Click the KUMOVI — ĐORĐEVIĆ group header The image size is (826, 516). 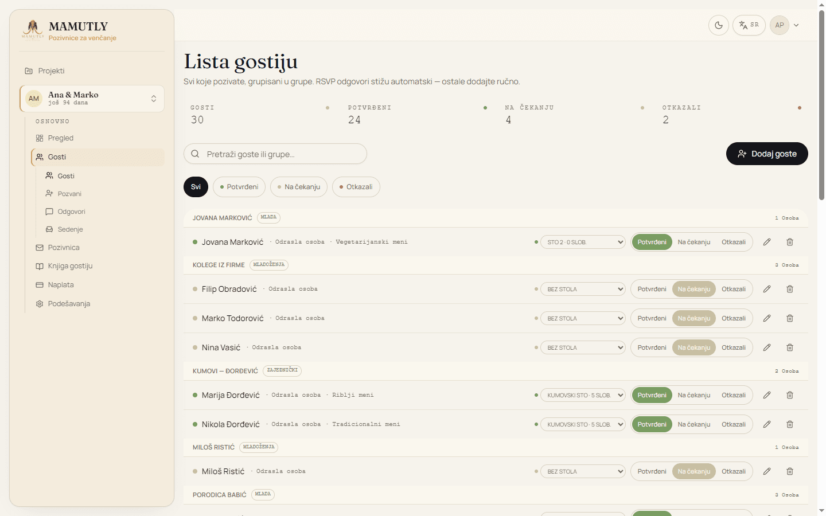coord(496,371)
